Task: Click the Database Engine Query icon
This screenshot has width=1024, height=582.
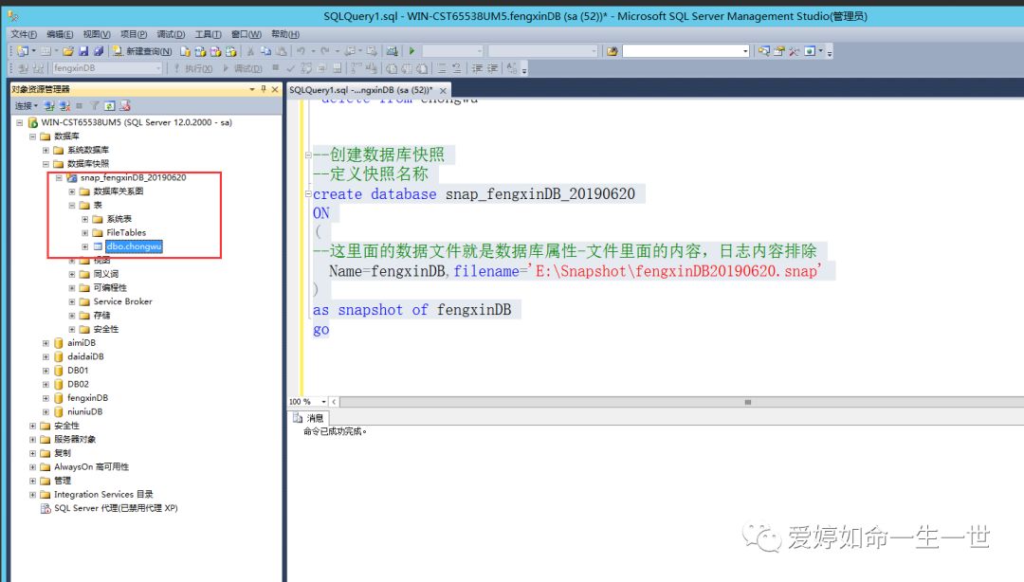Action: [x=186, y=51]
